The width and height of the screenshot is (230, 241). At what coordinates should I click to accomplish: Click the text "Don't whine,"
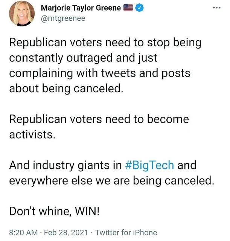coord(40,211)
